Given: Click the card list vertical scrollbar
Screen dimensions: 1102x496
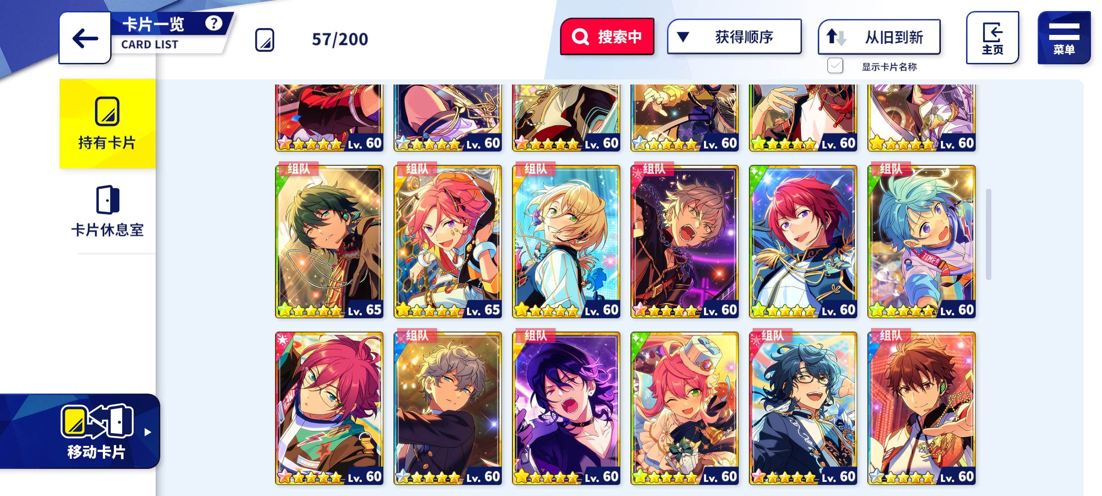Looking at the screenshot, I should click(x=989, y=234).
